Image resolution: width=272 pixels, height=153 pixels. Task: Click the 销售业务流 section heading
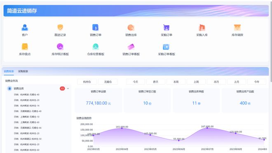coord(12,81)
